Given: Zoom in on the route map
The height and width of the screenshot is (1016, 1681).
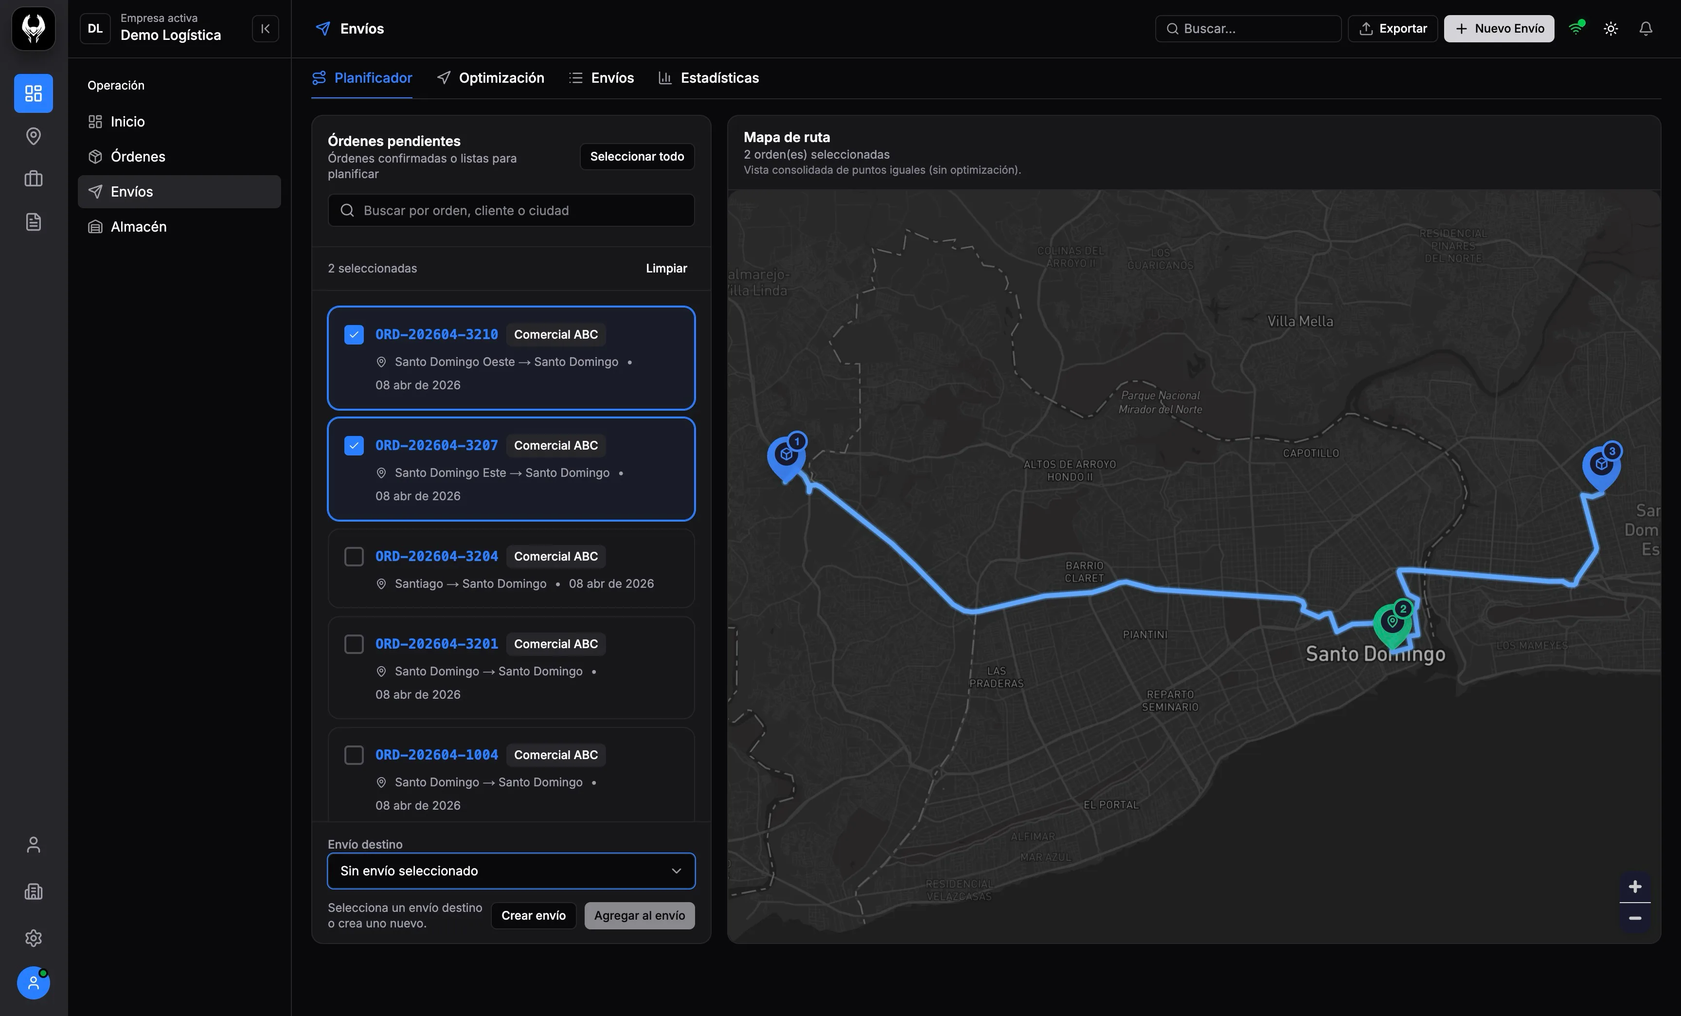Looking at the screenshot, I should tap(1635, 887).
